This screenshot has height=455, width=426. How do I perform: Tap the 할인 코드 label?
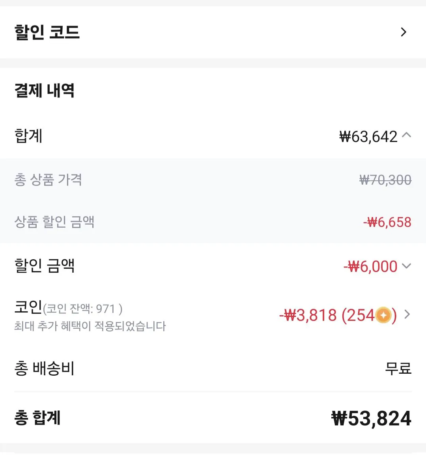click(x=47, y=32)
